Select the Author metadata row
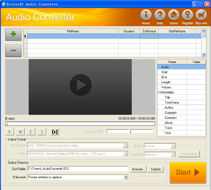 (x=181, y=107)
